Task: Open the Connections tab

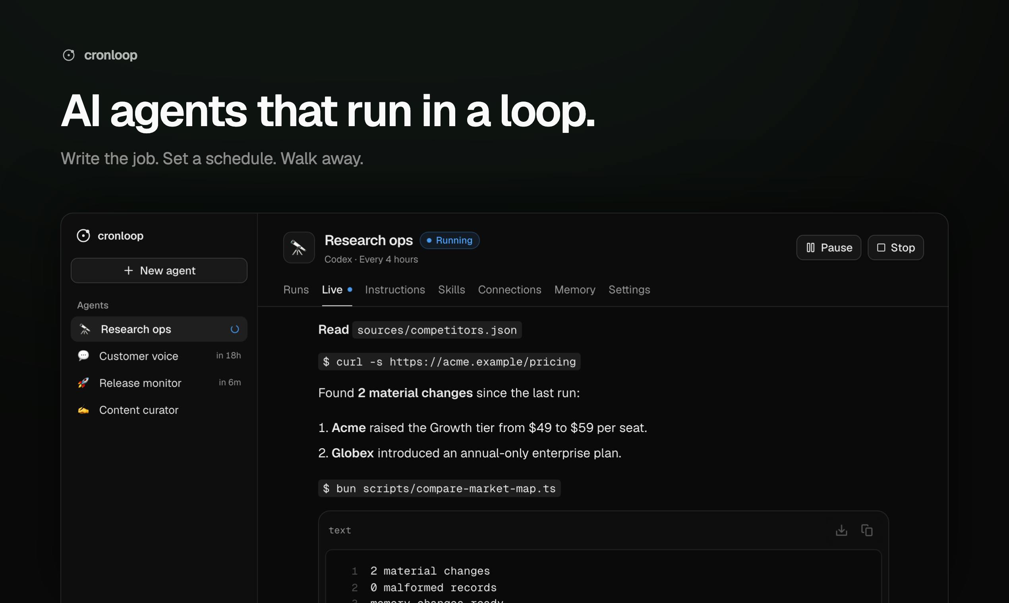Action: (x=510, y=290)
